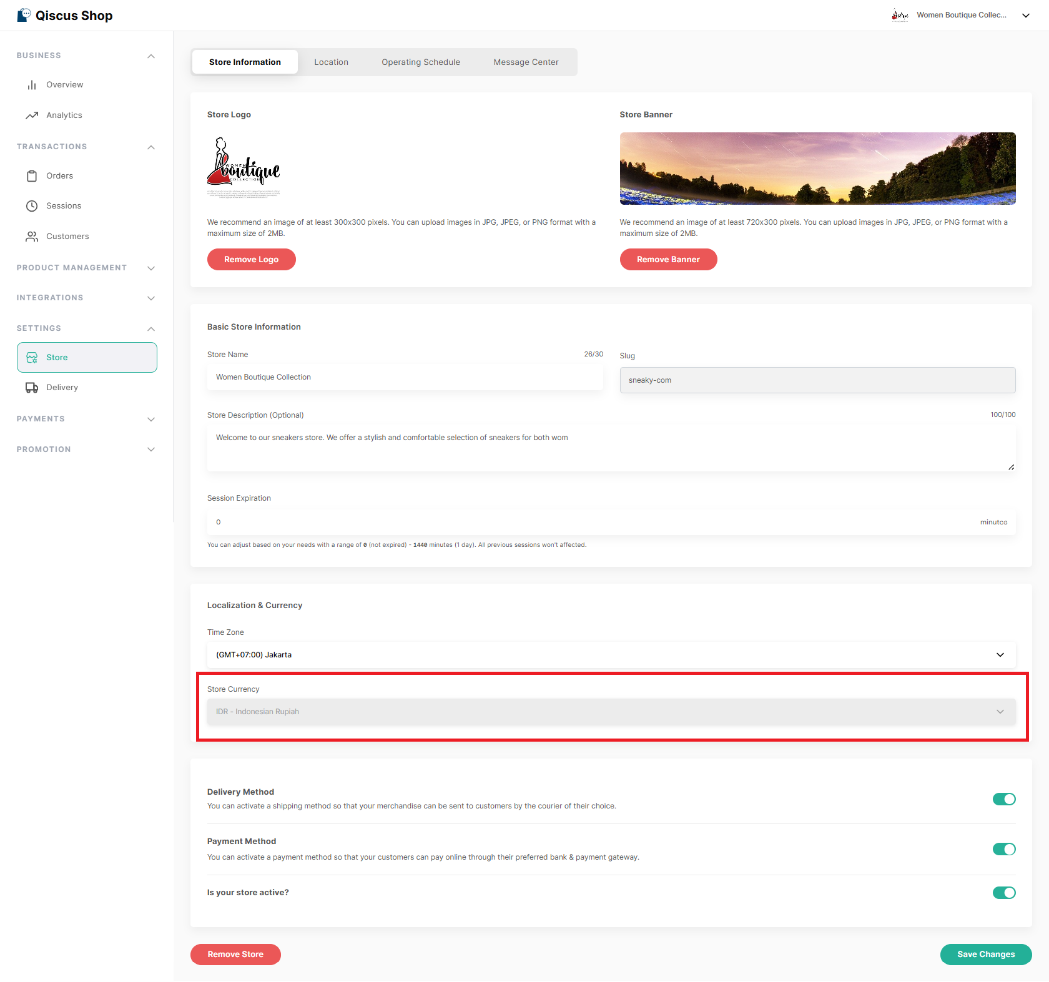Switch to the Location tab
The image size is (1049, 982).
click(331, 62)
